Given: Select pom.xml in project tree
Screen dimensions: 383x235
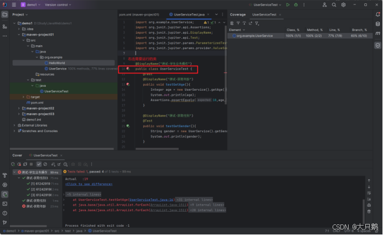Looking at the screenshot, I should pyautogui.click(x=34, y=102).
